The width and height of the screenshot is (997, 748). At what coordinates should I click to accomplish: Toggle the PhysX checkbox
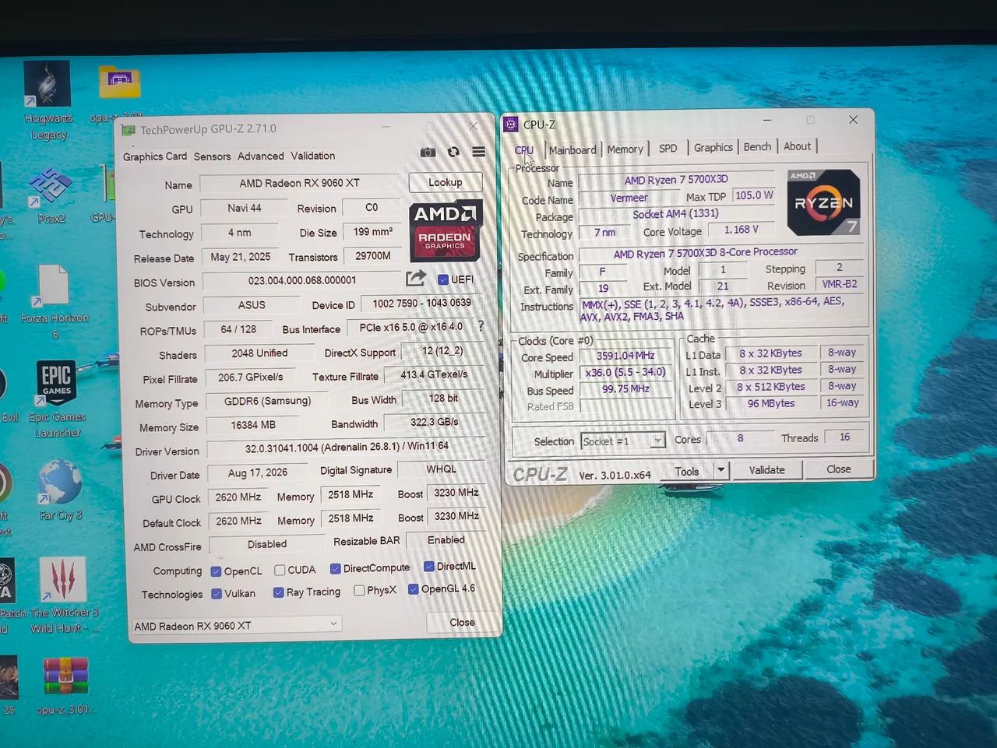coord(359,591)
